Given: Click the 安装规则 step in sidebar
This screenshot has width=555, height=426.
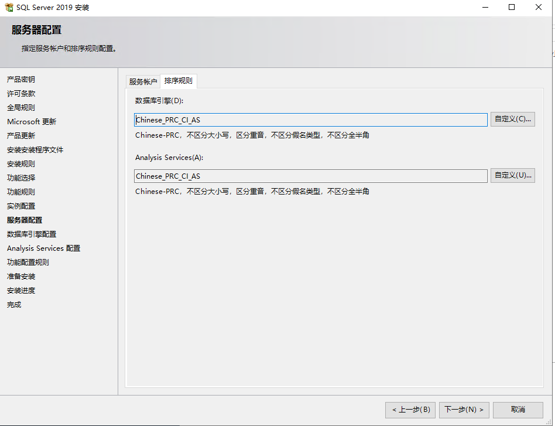Looking at the screenshot, I should 21,163.
